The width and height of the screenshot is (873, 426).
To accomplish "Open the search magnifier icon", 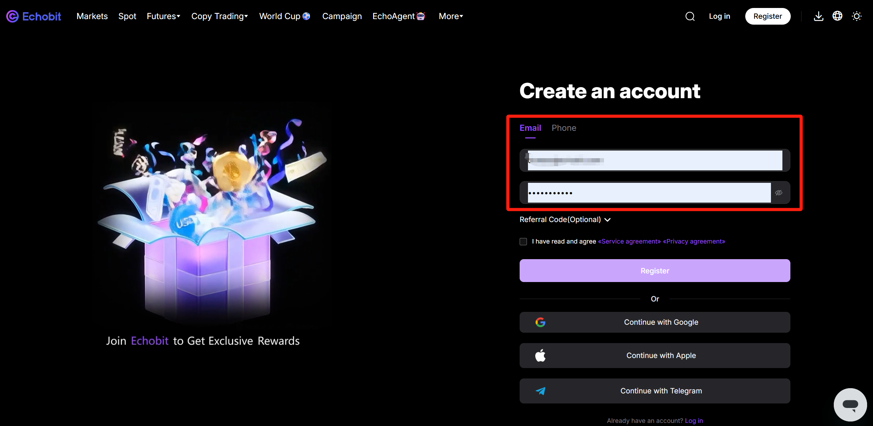I will [690, 16].
